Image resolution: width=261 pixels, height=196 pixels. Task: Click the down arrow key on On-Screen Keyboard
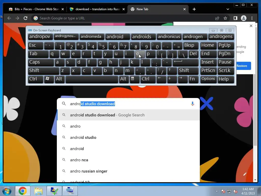[x=172, y=79]
